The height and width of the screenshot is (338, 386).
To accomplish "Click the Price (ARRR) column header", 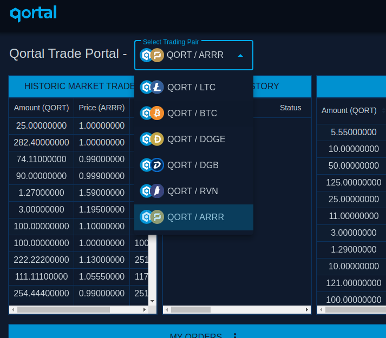I will (102, 108).
